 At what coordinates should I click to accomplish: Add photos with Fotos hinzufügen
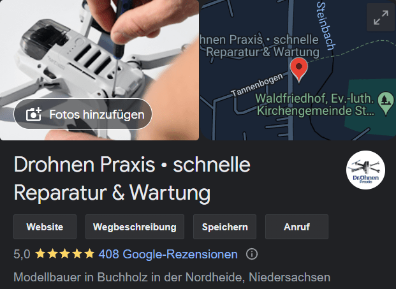click(83, 114)
